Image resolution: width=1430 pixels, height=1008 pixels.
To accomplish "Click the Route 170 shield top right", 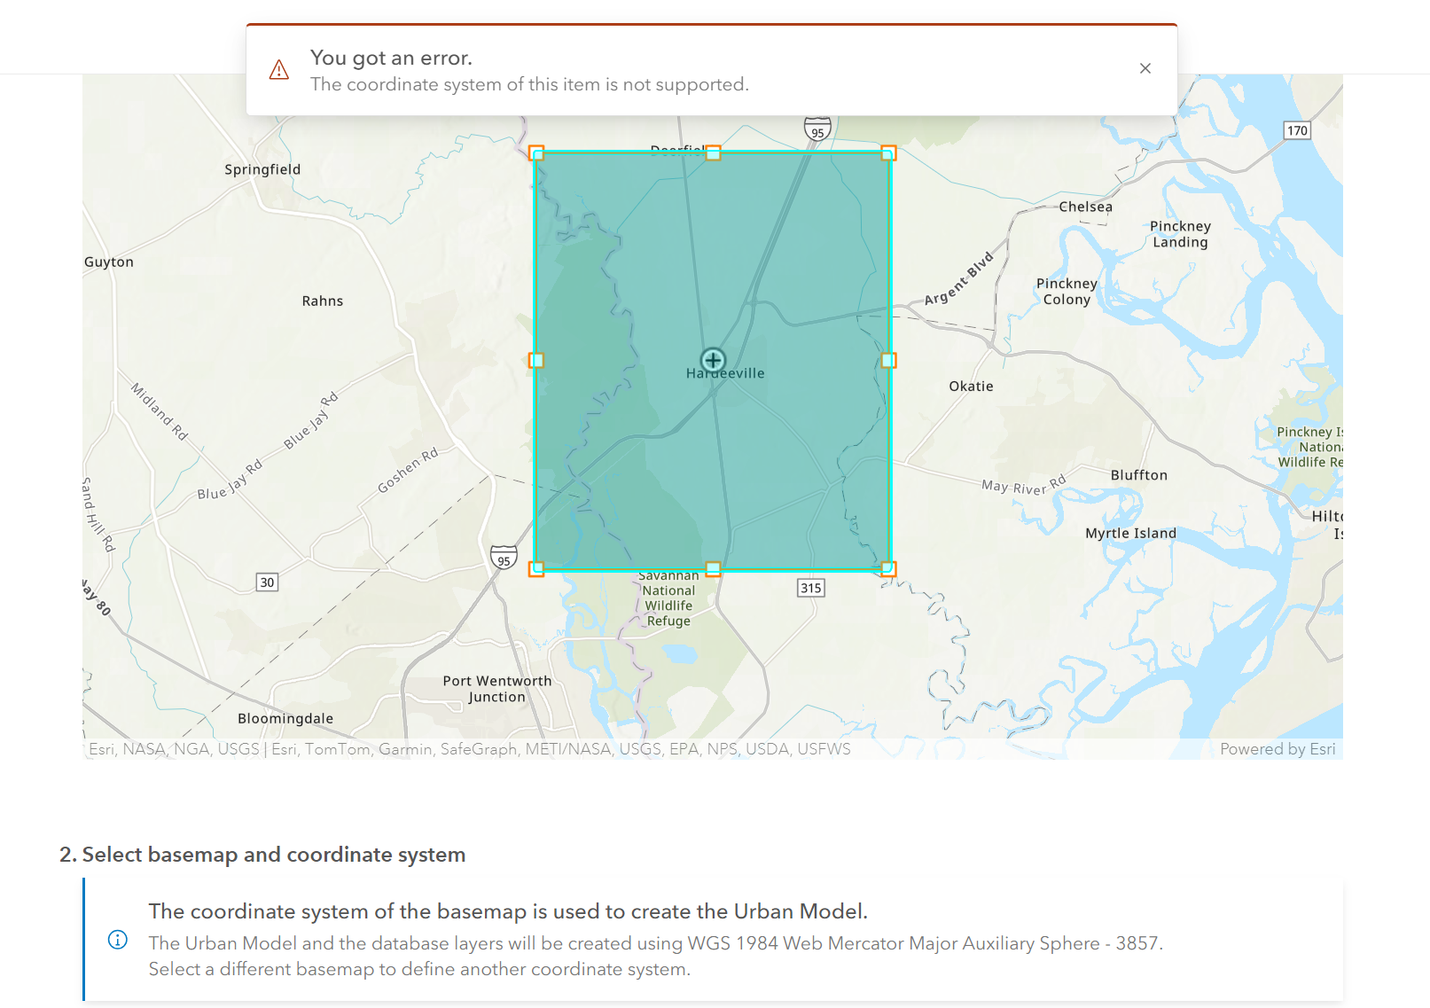I will pos(1297,130).
